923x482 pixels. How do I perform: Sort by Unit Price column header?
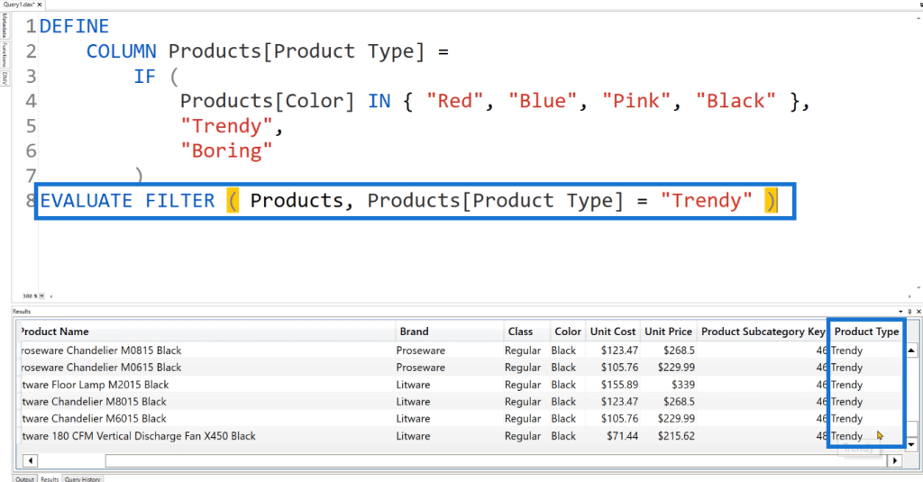pyautogui.click(x=668, y=332)
